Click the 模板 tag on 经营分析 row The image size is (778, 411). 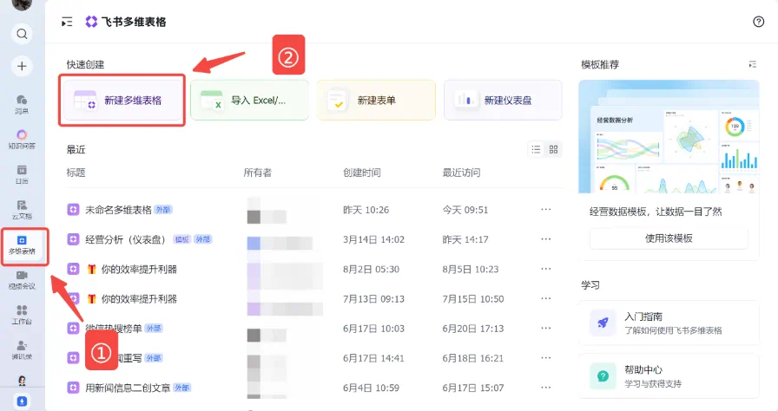click(x=181, y=239)
